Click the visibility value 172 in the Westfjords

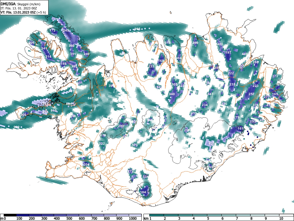[x=53, y=30]
